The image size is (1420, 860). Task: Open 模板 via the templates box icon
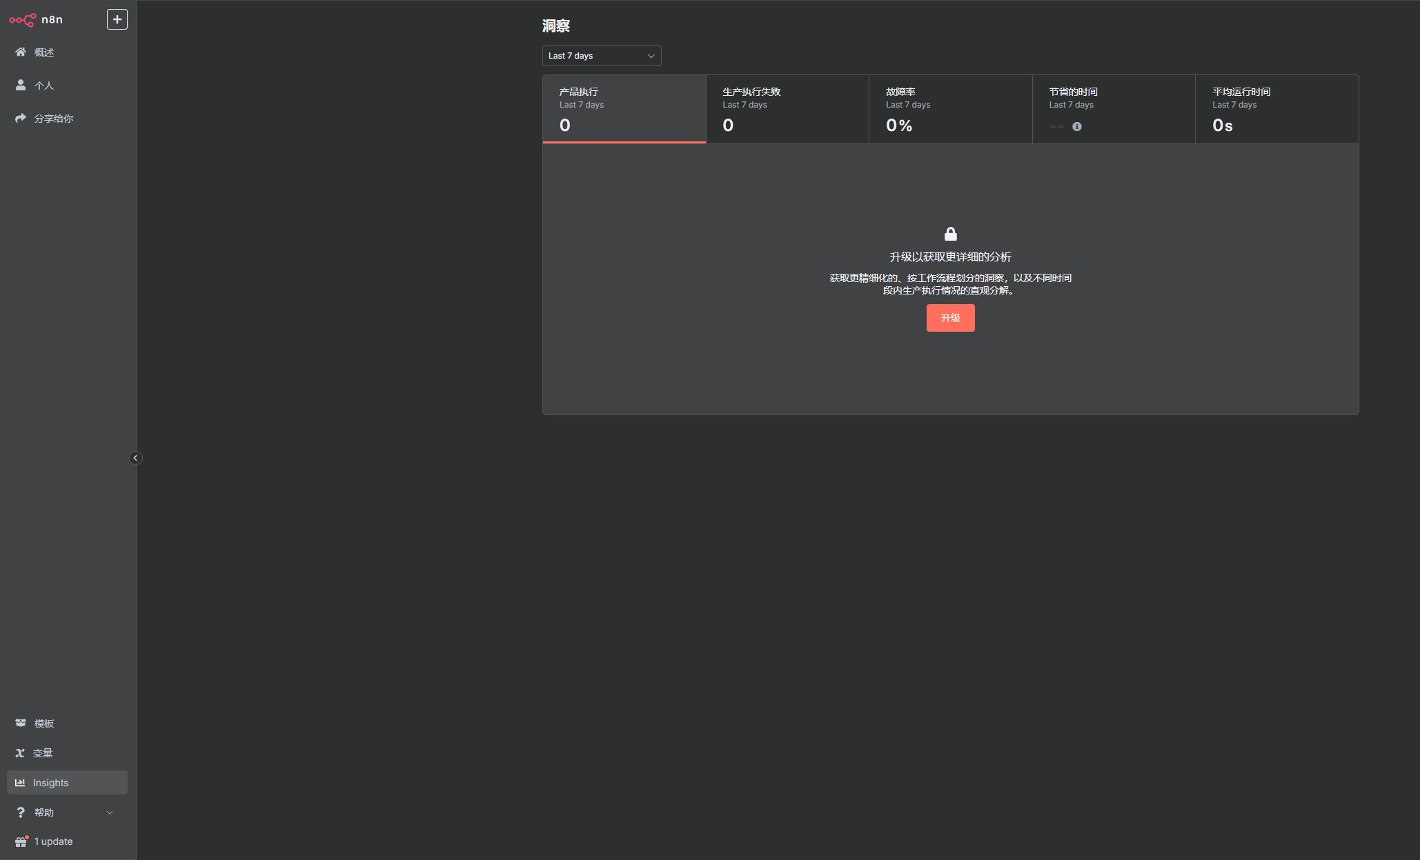click(x=21, y=723)
